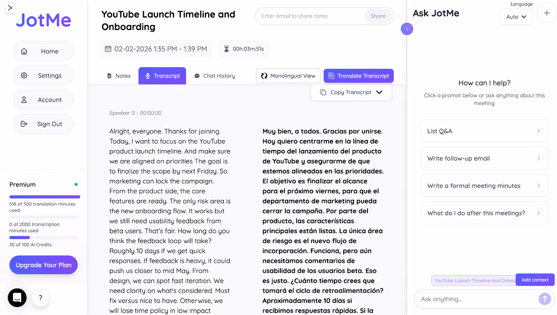Click the transcription minutes progress bar
This screenshot has height=315, width=557.
pyautogui.click(x=45, y=217)
